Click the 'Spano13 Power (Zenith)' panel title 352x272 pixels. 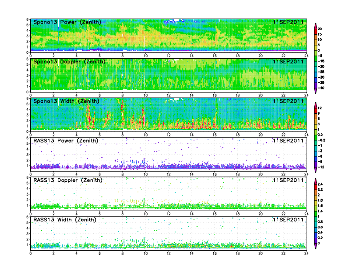click(x=67, y=22)
